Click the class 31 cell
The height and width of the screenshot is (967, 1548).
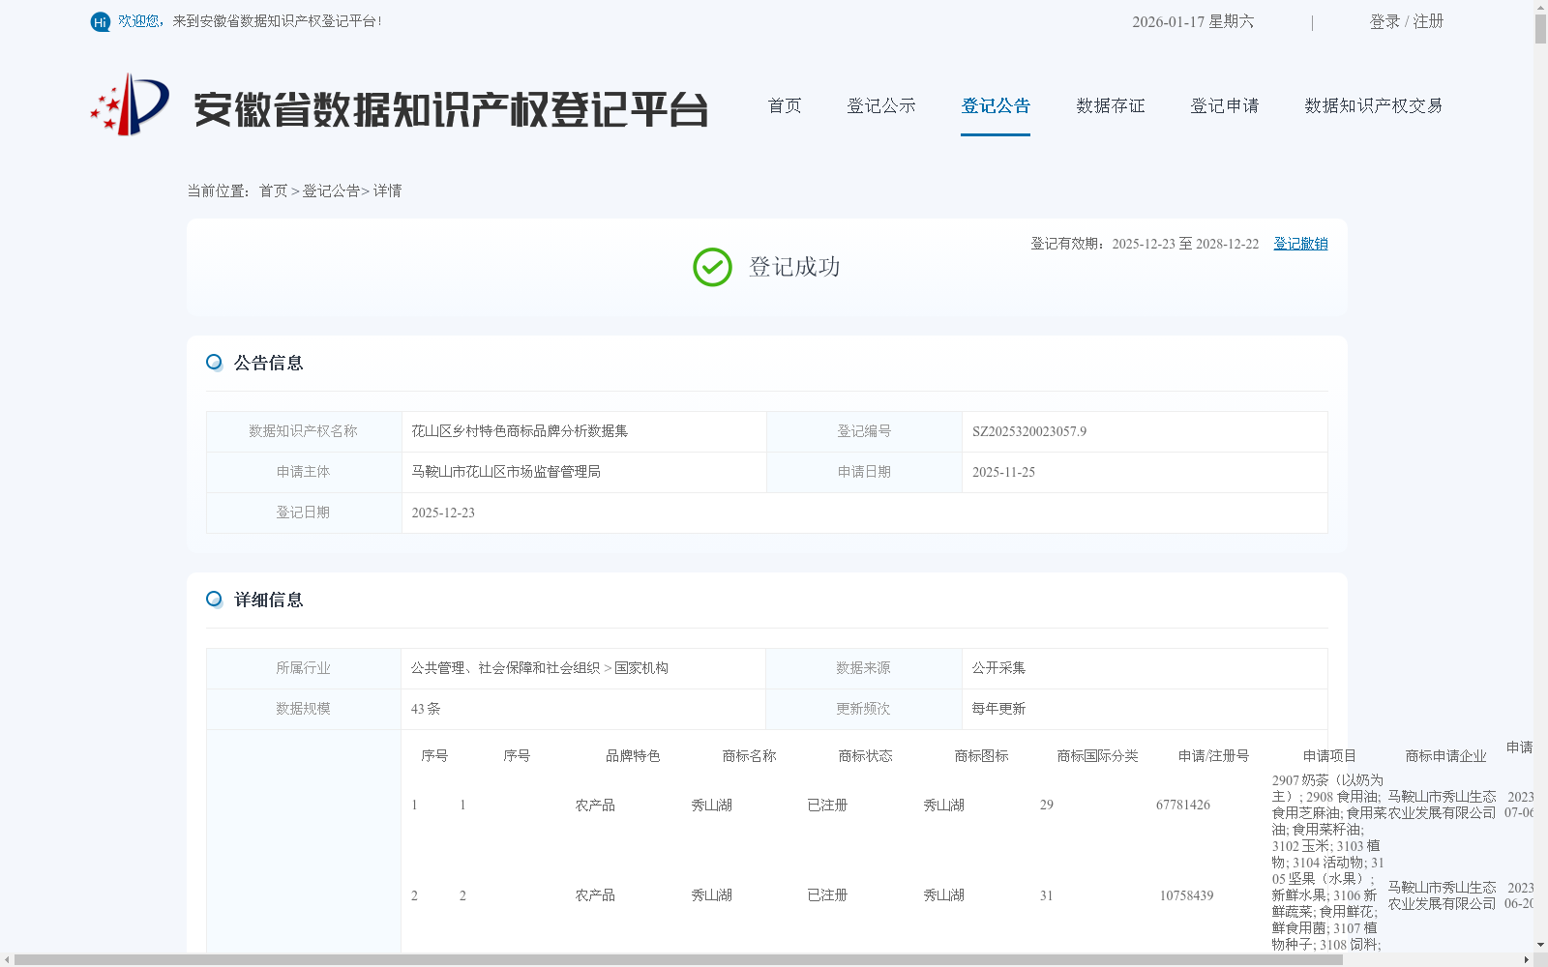[1047, 895]
